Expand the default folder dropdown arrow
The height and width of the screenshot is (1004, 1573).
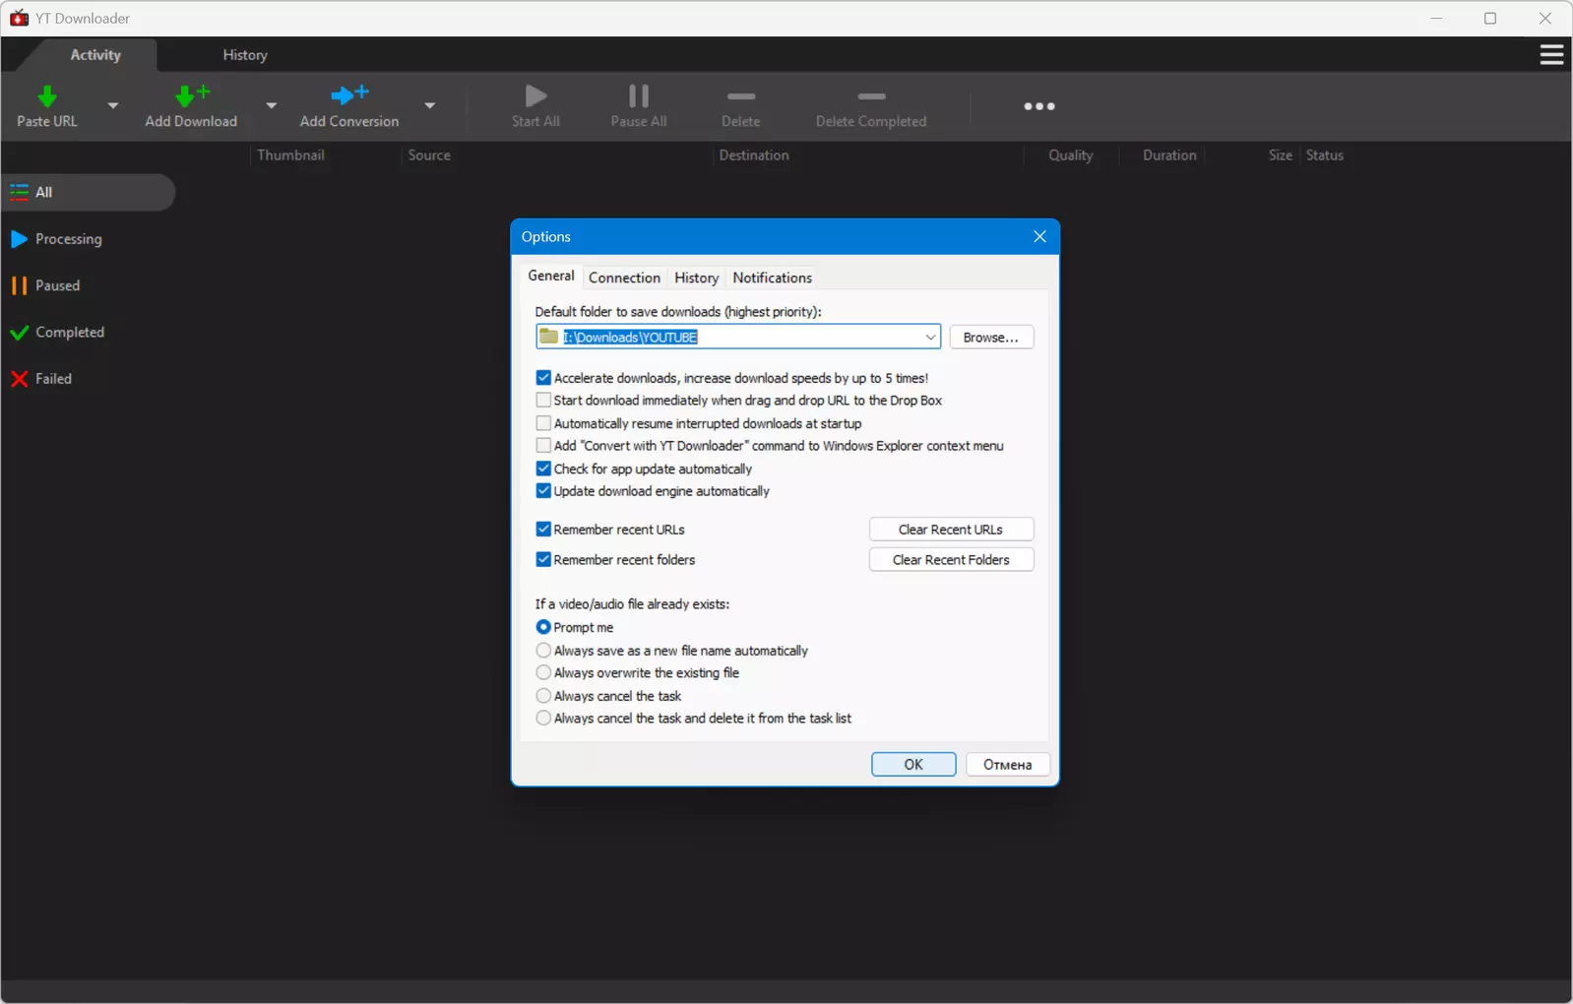(x=930, y=338)
